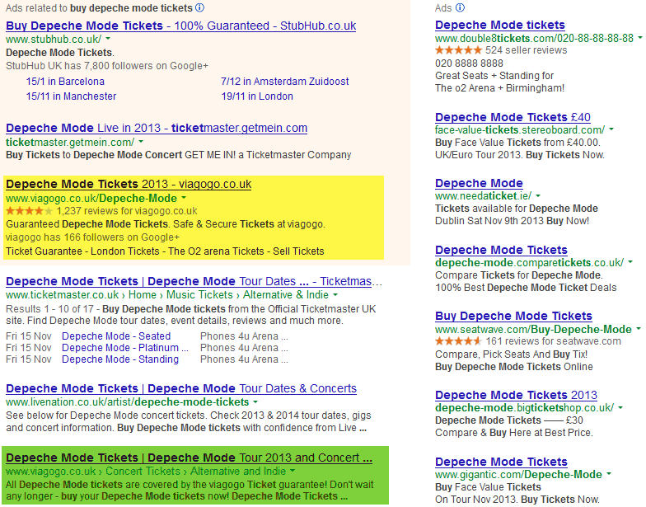This screenshot has width=646, height=507.
Task: Open 'Depeche Mode Tickets' comparetickets ad
Action: click(x=501, y=251)
